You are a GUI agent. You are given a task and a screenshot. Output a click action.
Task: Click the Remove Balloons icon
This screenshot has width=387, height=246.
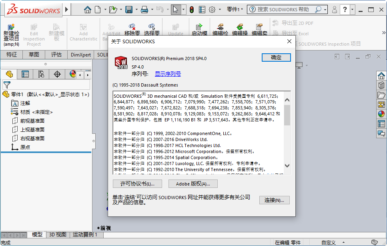point(132,26)
